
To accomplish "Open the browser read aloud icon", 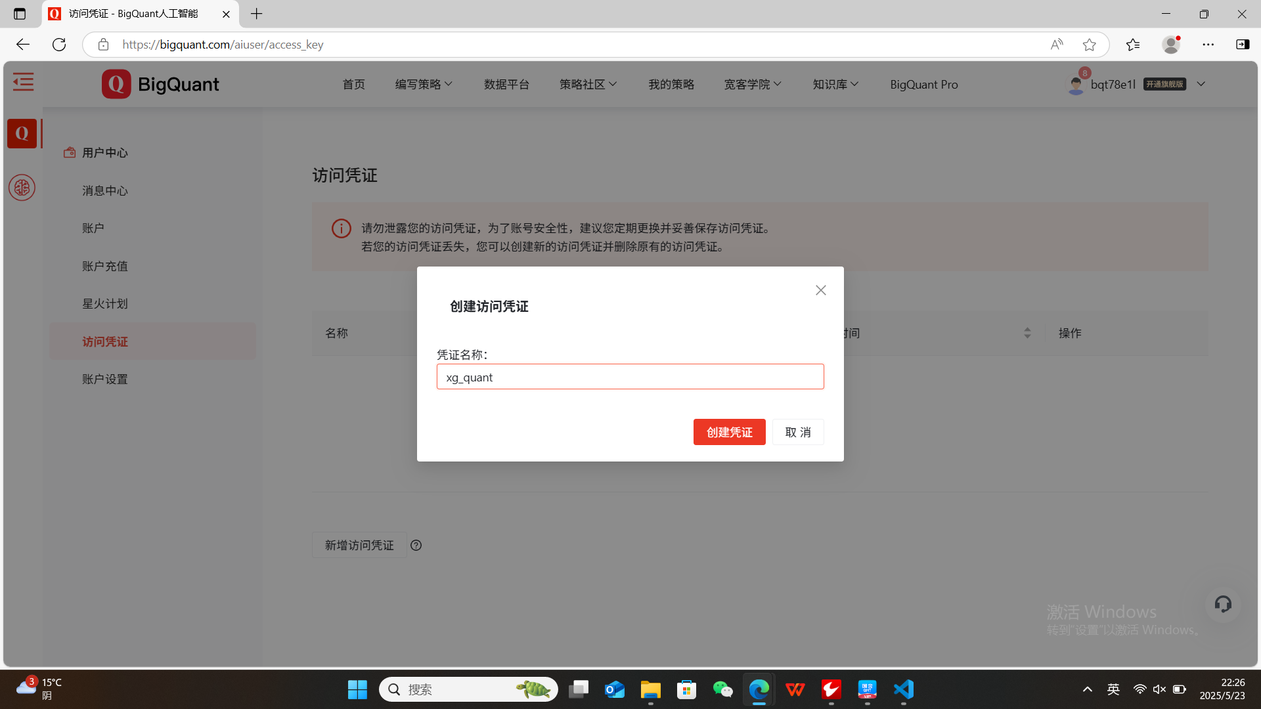I will (x=1056, y=45).
